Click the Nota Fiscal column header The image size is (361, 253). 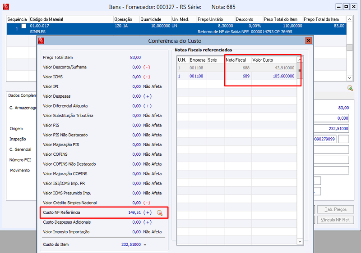238,60
